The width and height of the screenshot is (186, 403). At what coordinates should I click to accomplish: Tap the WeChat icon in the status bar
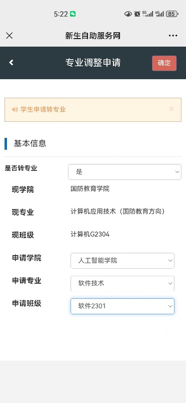coord(73,14)
